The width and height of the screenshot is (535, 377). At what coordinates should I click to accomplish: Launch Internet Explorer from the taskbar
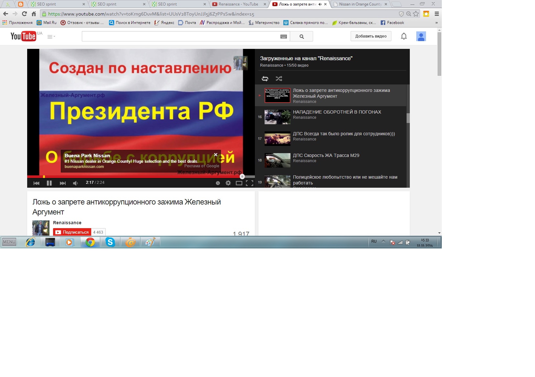[x=30, y=242]
